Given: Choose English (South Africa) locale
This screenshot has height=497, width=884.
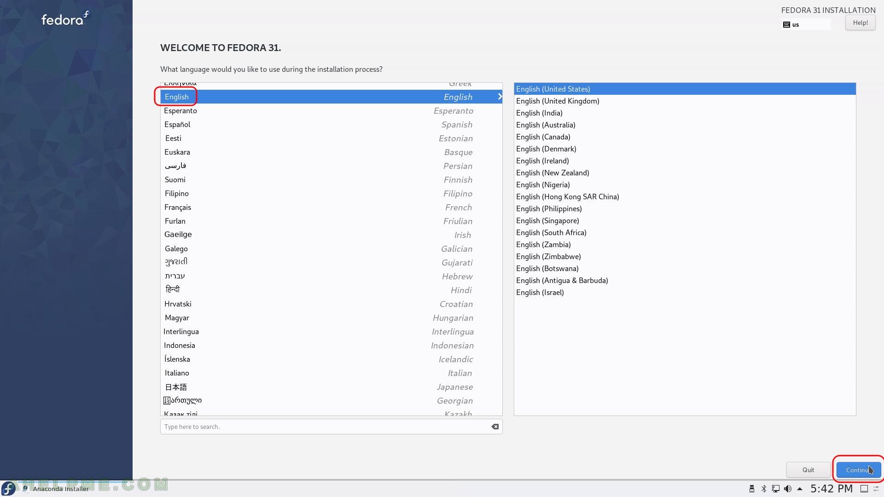Looking at the screenshot, I should click(685, 232).
